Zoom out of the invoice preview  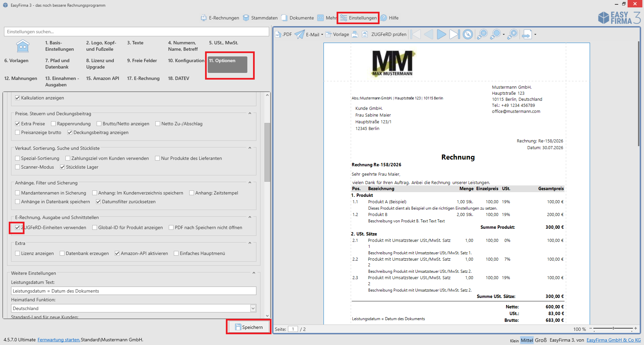click(482, 34)
